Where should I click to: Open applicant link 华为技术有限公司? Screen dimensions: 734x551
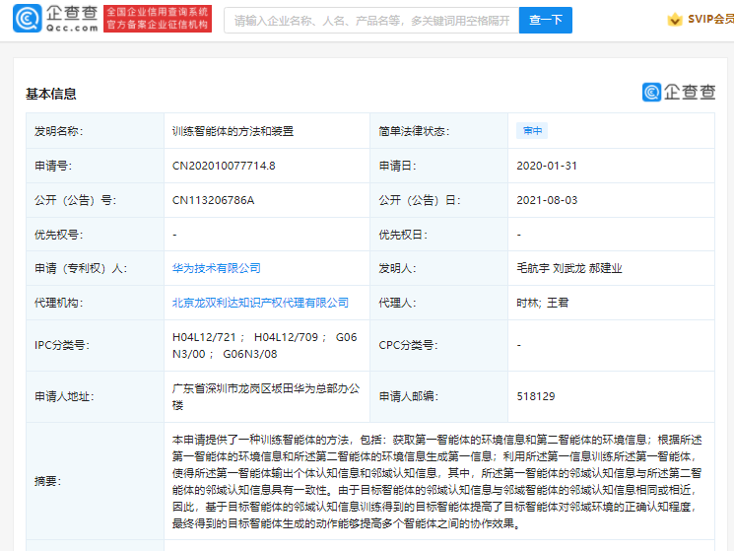pyautogui.click(x=217, y=268)
